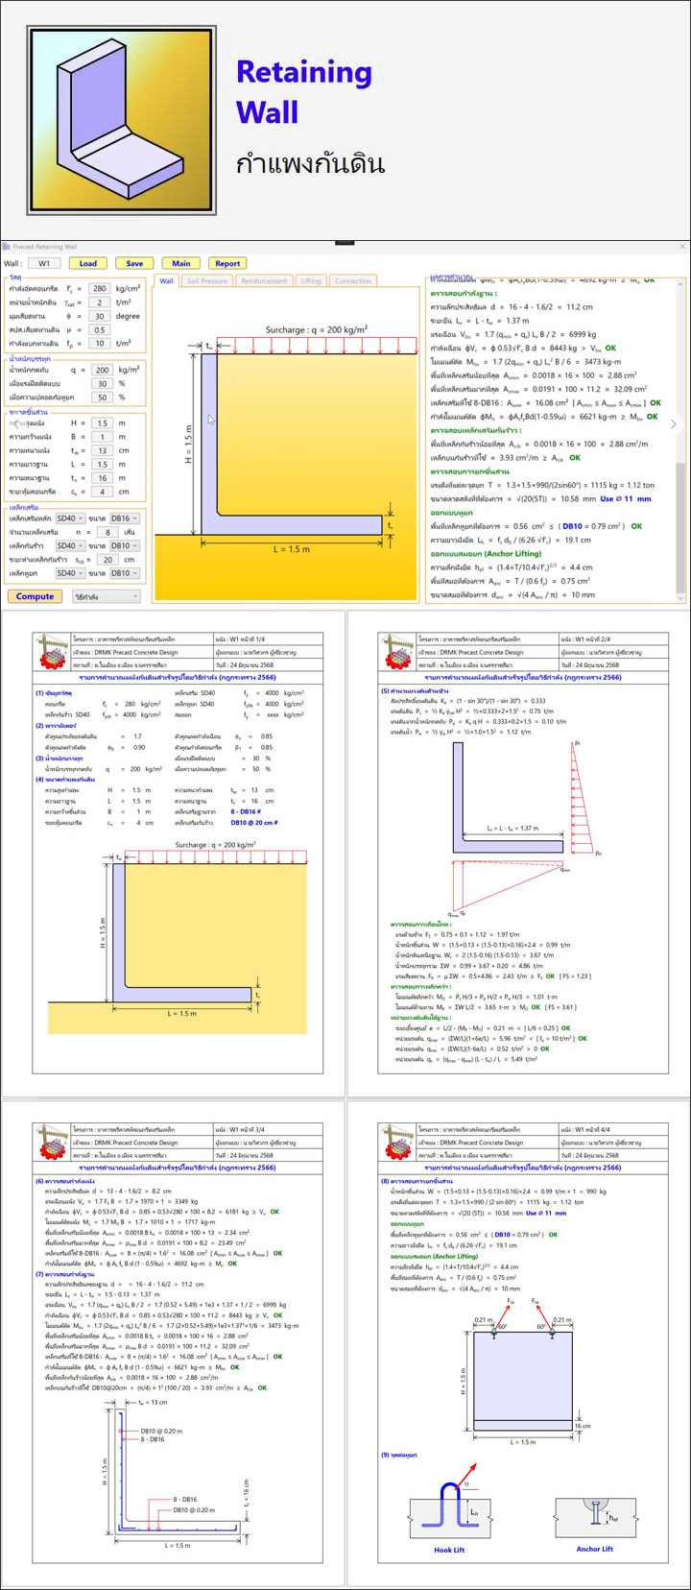Click the crack rebar spacing field 20
Screen dimensions: 691x1590
107,560
